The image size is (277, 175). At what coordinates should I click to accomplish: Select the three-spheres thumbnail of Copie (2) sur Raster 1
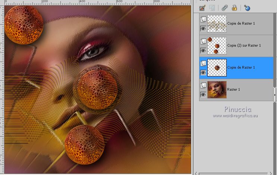coord(217,46)
